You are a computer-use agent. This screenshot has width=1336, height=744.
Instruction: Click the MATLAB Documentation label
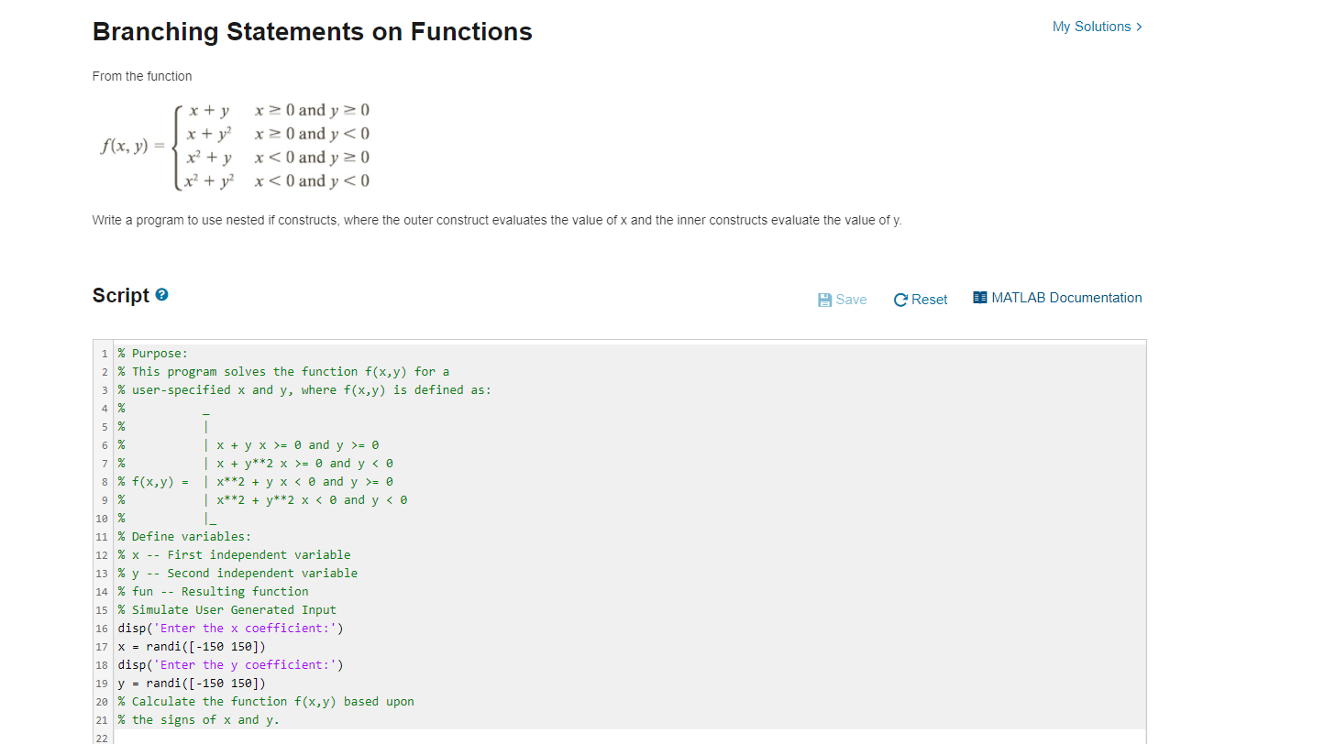[x=1066, y=297]
